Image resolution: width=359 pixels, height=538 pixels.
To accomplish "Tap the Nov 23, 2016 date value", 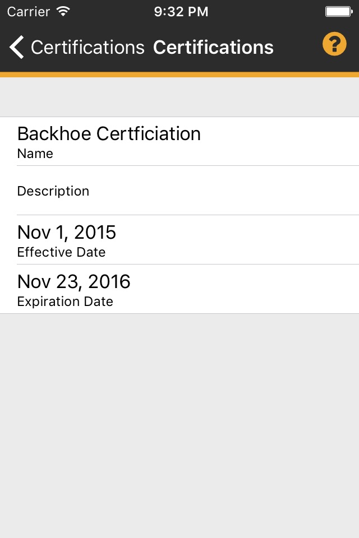I will (x=74, y=281).
